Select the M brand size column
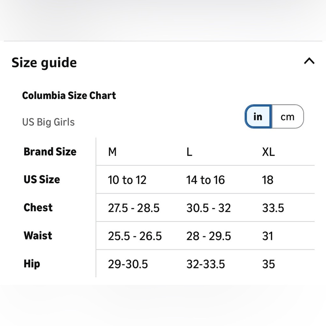The width and height of the screenshot is (326, 326). [112, 152]
